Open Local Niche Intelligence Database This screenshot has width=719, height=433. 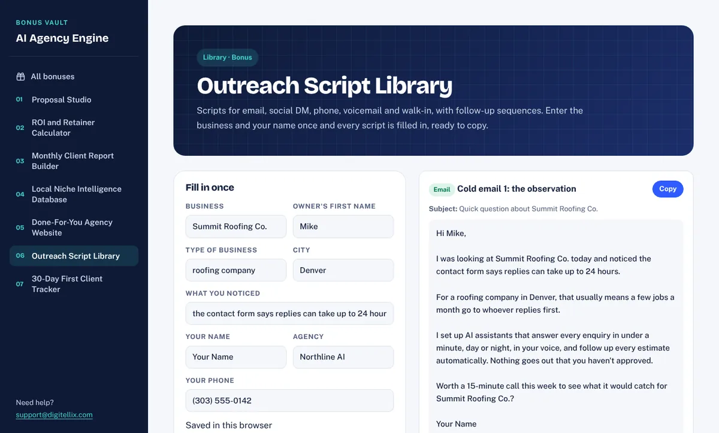coord(74,194)
